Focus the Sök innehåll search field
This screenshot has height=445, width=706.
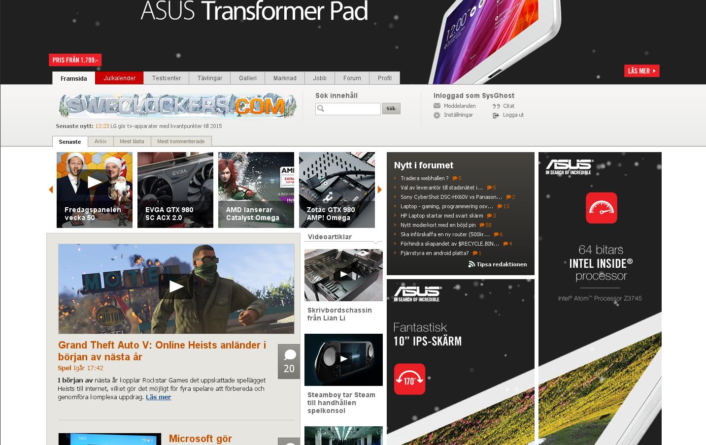tap(348, 109)
